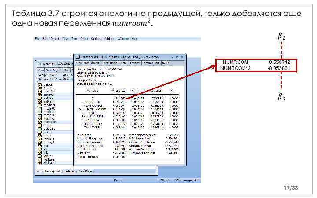Click the SMT variable row in equation output

pyautogui.click(x=127, y=113)
